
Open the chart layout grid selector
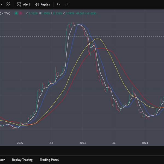[8, 4]
